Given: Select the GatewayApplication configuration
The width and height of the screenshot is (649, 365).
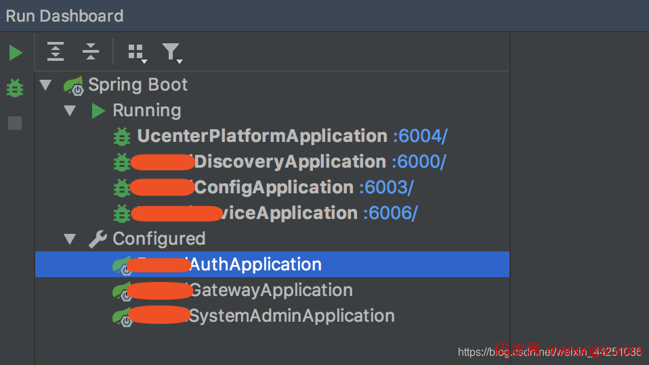Looking at the screenshot, I should (x=271, y=291).
